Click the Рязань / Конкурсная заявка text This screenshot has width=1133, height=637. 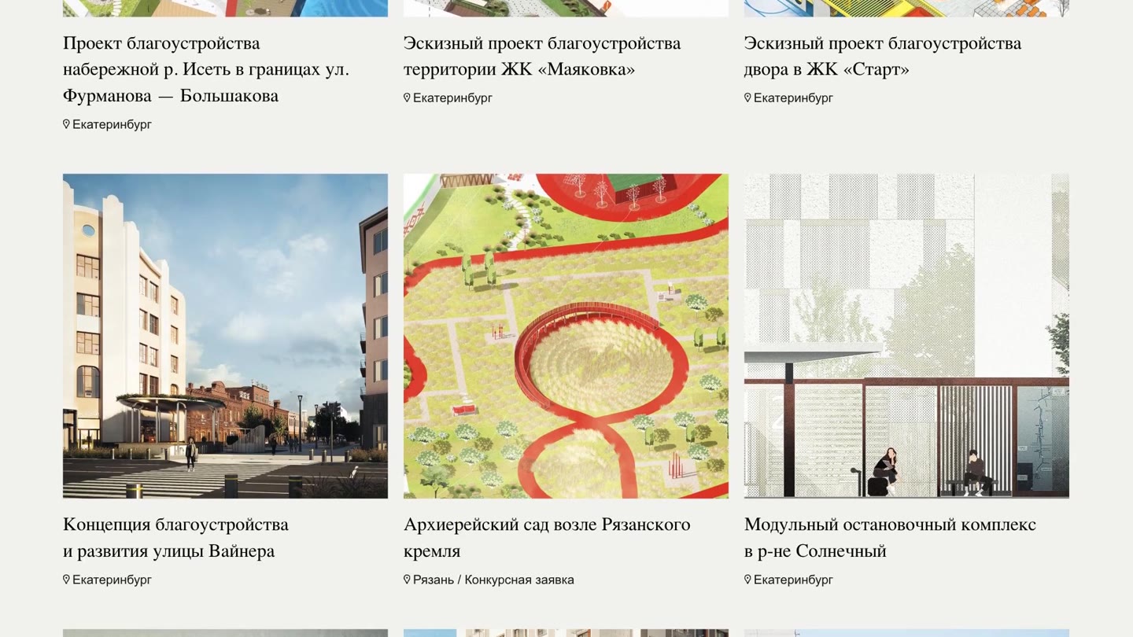coord(493,580)
